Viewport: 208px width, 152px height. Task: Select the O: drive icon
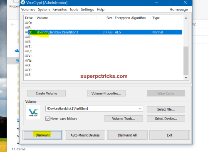[x=26, y=23]
